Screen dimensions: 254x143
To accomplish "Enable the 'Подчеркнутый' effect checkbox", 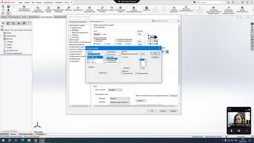I will coord(136,73).
